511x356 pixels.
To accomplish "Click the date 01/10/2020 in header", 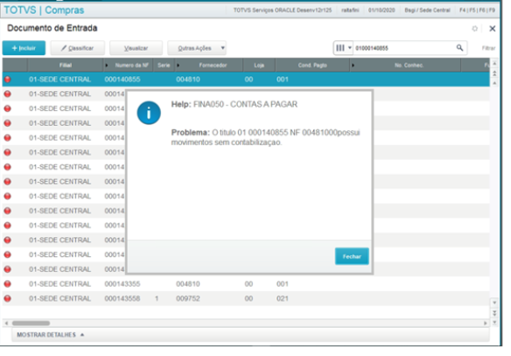I will (x=381, y=10).
